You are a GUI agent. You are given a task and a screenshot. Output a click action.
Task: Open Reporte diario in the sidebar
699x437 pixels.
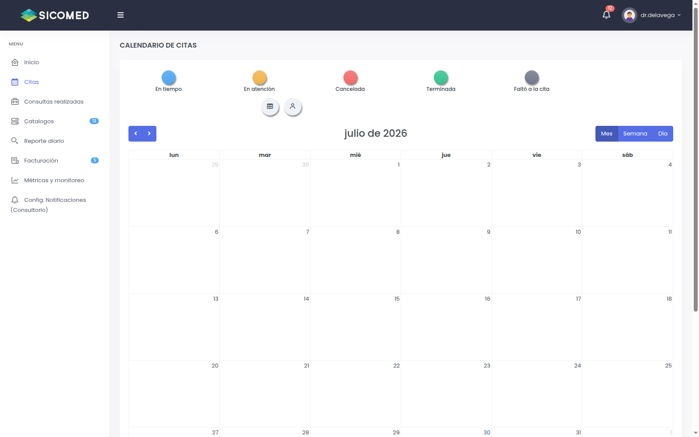[55, 141]
